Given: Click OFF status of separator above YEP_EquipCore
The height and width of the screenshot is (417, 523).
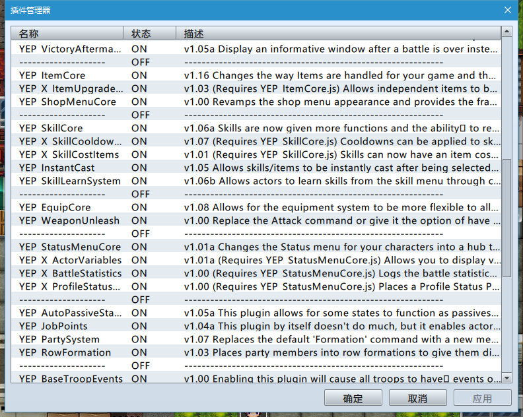Looking at the screenshot, I should click(141, 195).
